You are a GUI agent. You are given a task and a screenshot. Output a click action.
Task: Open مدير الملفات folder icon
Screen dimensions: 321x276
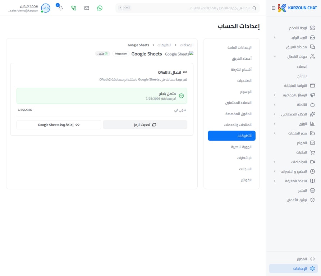[312, 133]
